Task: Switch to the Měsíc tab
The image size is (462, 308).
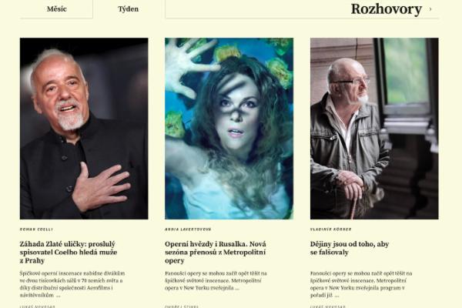Action: pyautogui.click(x=56, y=8)
